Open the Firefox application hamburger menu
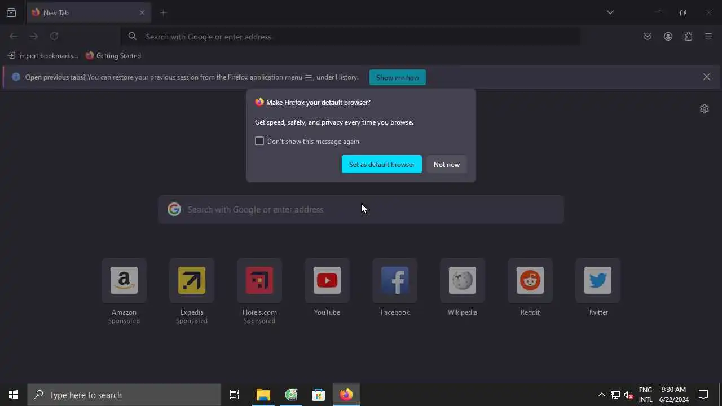This screenshot has width=722, height=406. [708, 36]
